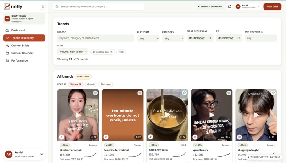Expand the Briefly Studio workspace switcher

[x=42, y=18]
